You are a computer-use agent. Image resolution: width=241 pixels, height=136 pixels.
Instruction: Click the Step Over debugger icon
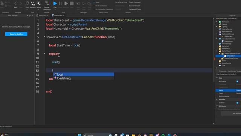pos(84,3)
